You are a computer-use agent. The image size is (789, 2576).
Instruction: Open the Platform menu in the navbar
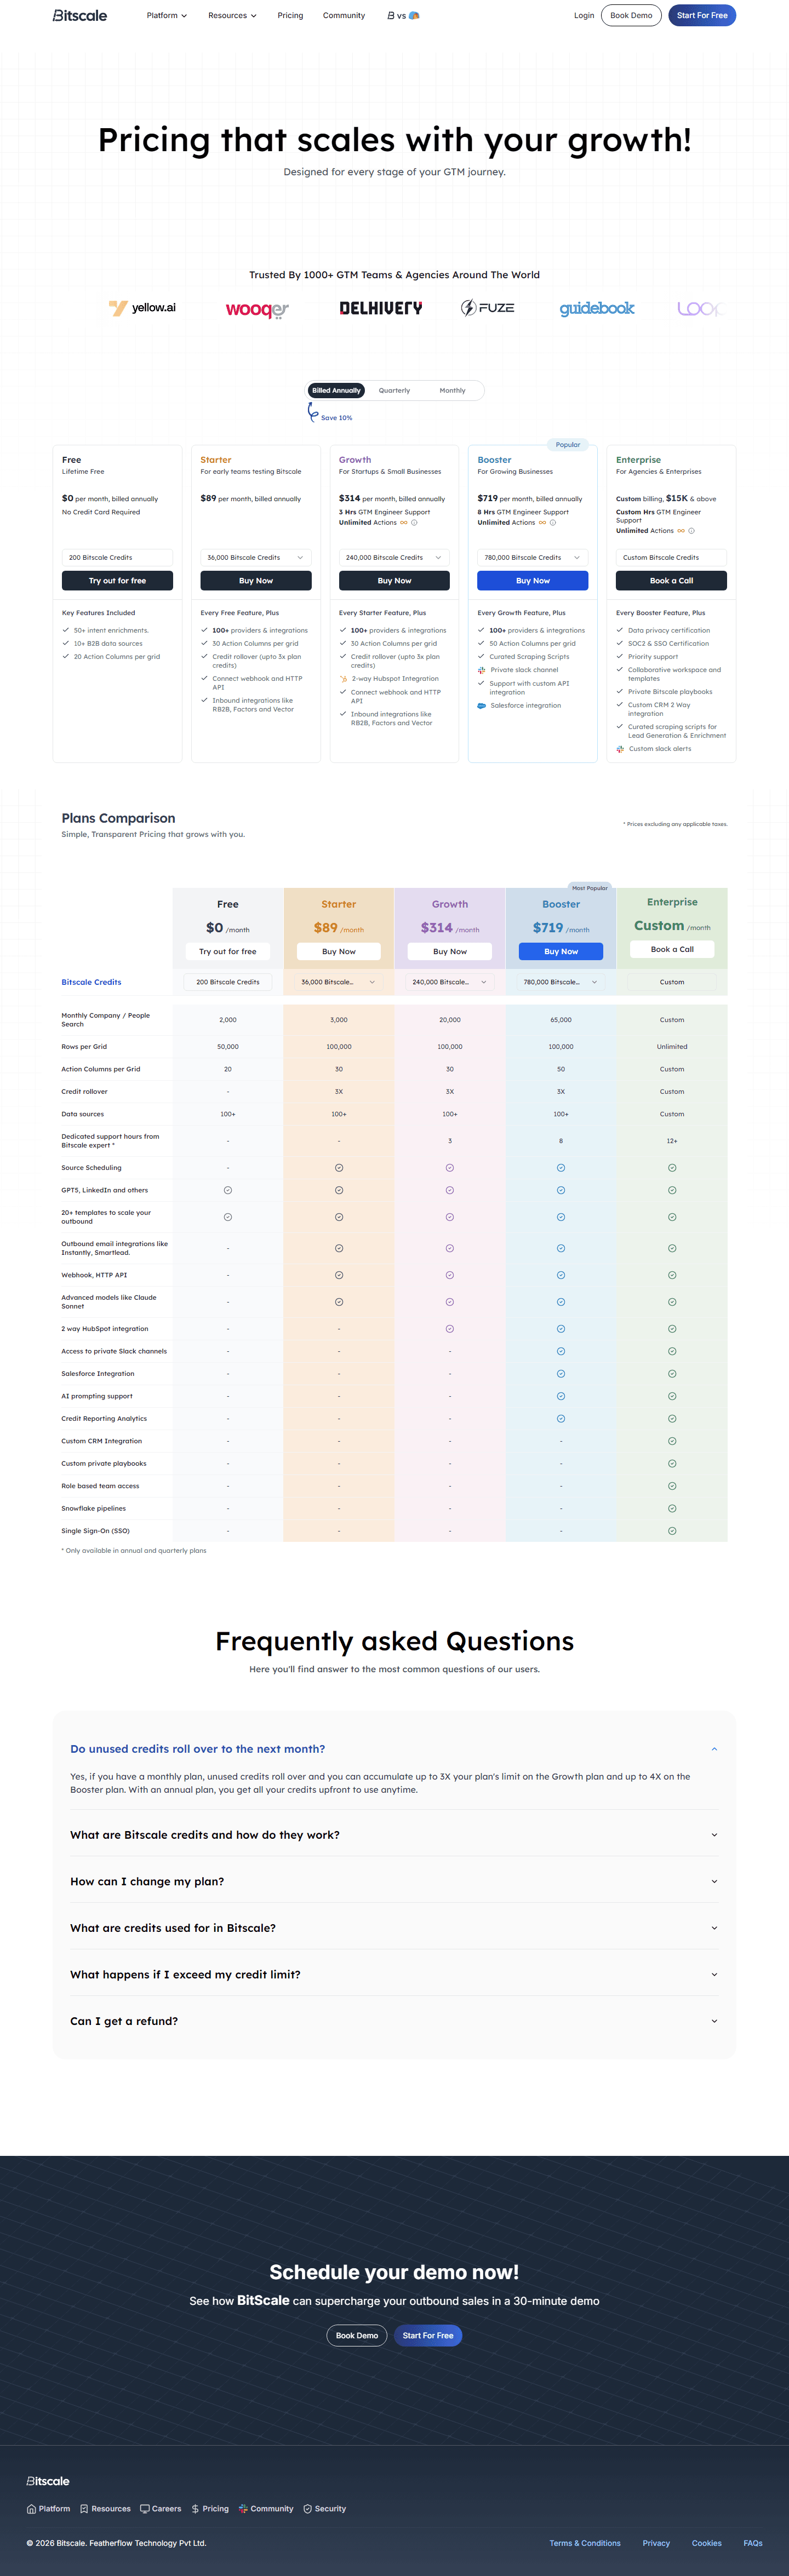coord(166,15)
